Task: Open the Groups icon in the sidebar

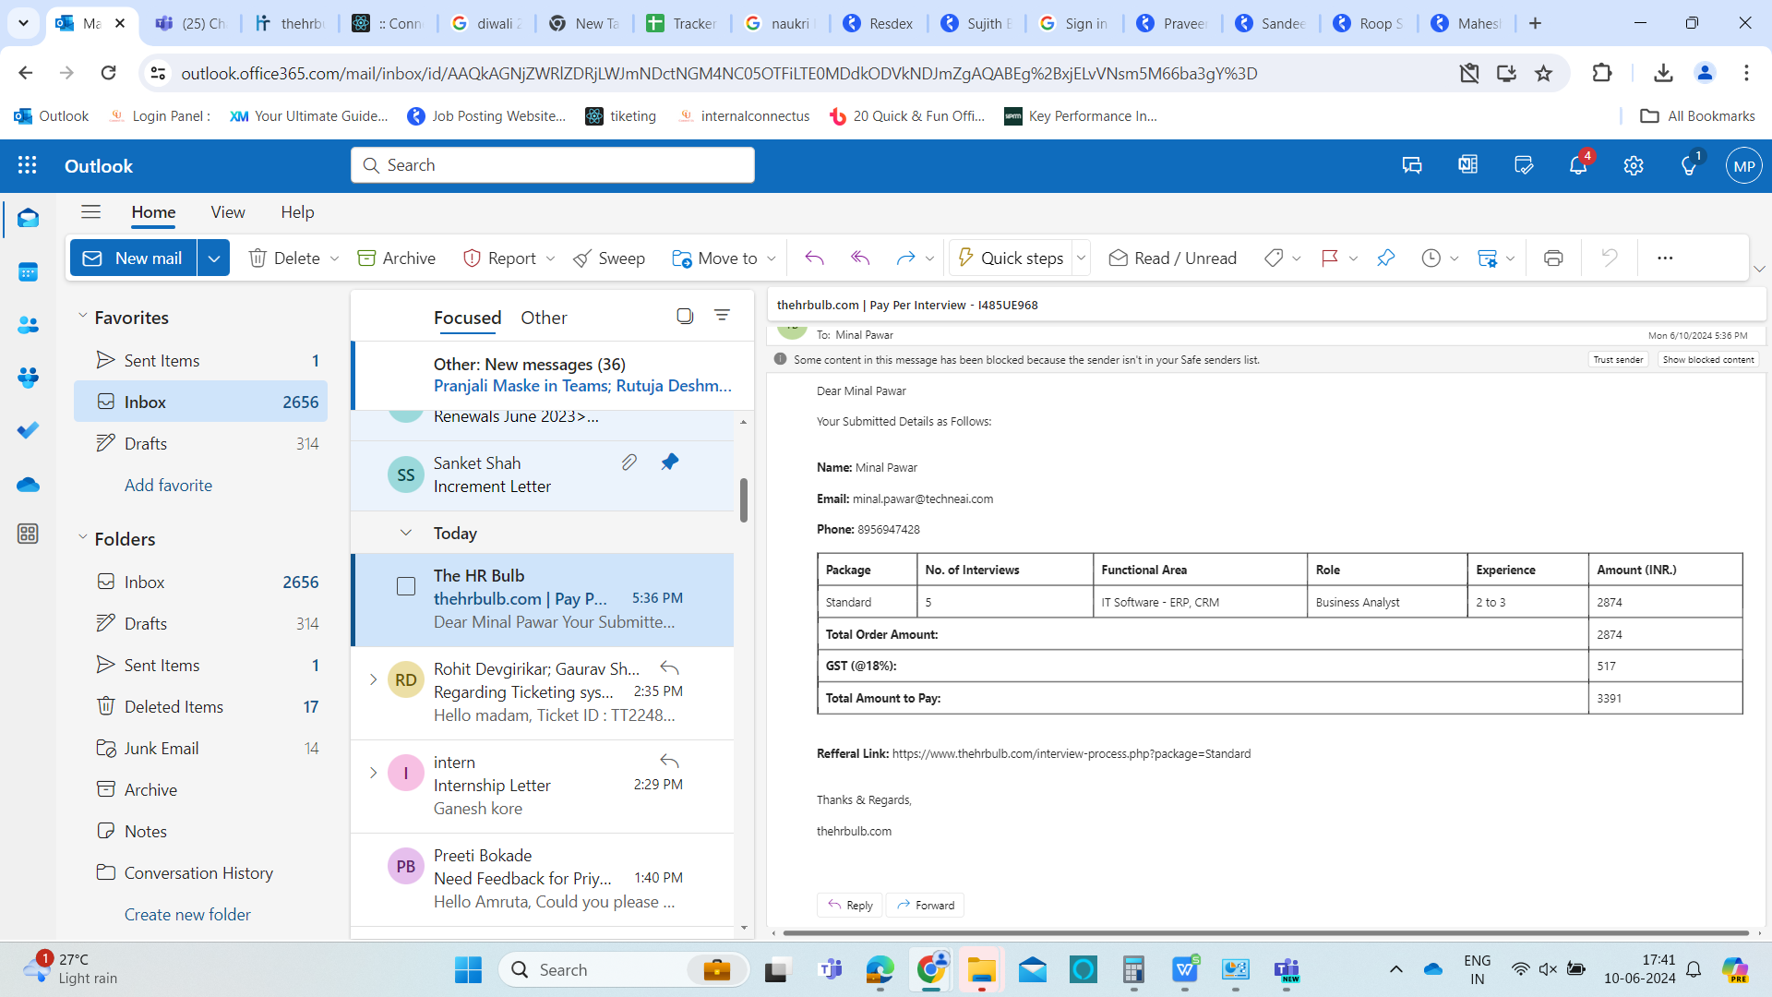Action: (x=28, y=378)
